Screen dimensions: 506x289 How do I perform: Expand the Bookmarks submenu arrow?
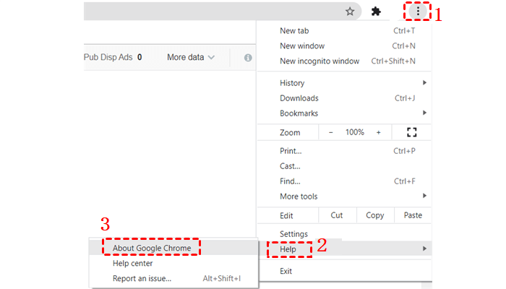pyautogui.click(x=425, y=113)
